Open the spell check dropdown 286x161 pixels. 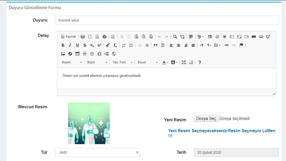click(200, 36)
